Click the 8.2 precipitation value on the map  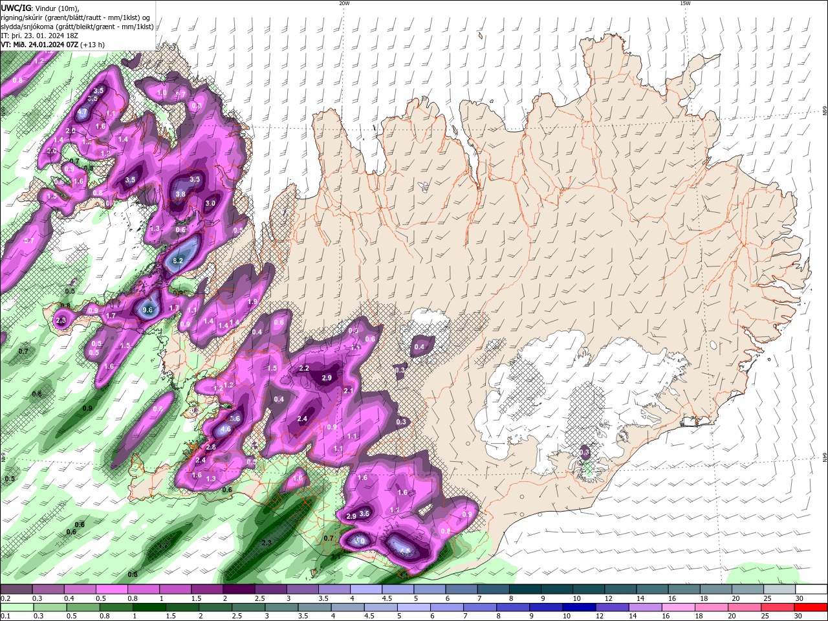(179, 261)
